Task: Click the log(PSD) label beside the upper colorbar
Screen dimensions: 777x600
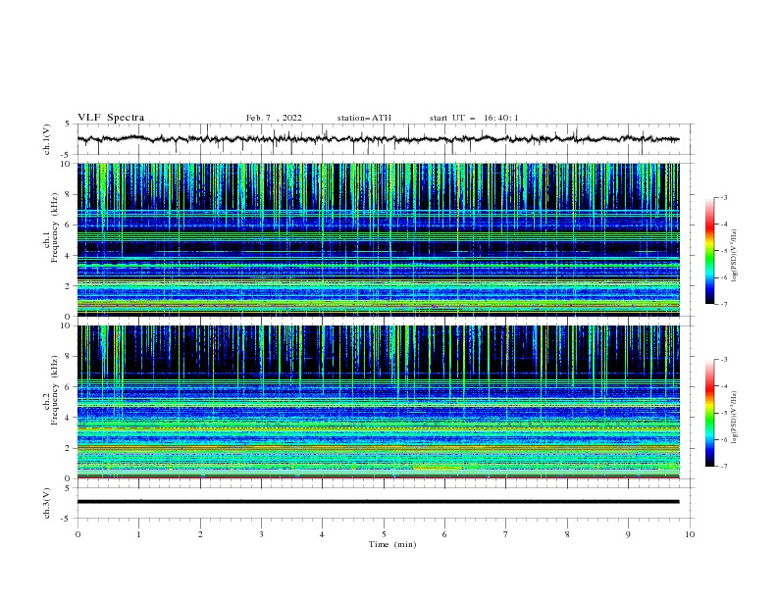Action: 734,256
